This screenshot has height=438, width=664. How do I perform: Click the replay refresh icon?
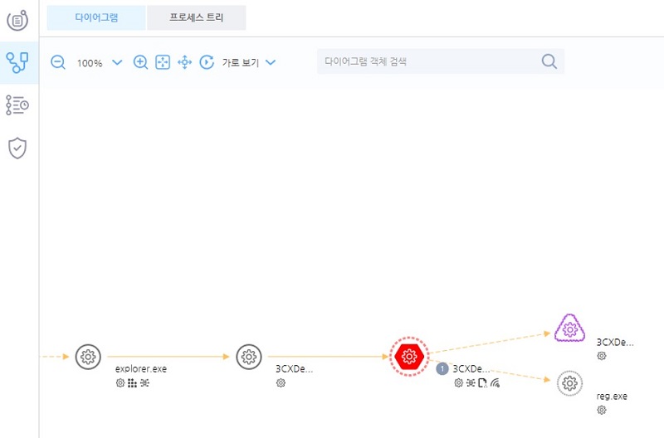(x=207, y=62)
